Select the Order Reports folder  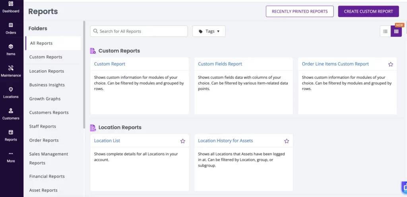point(44,140)
